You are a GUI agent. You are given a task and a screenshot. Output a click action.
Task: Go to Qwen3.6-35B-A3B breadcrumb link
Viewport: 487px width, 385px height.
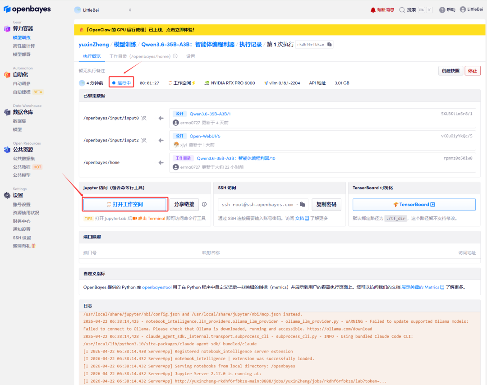tap(188, 44)
